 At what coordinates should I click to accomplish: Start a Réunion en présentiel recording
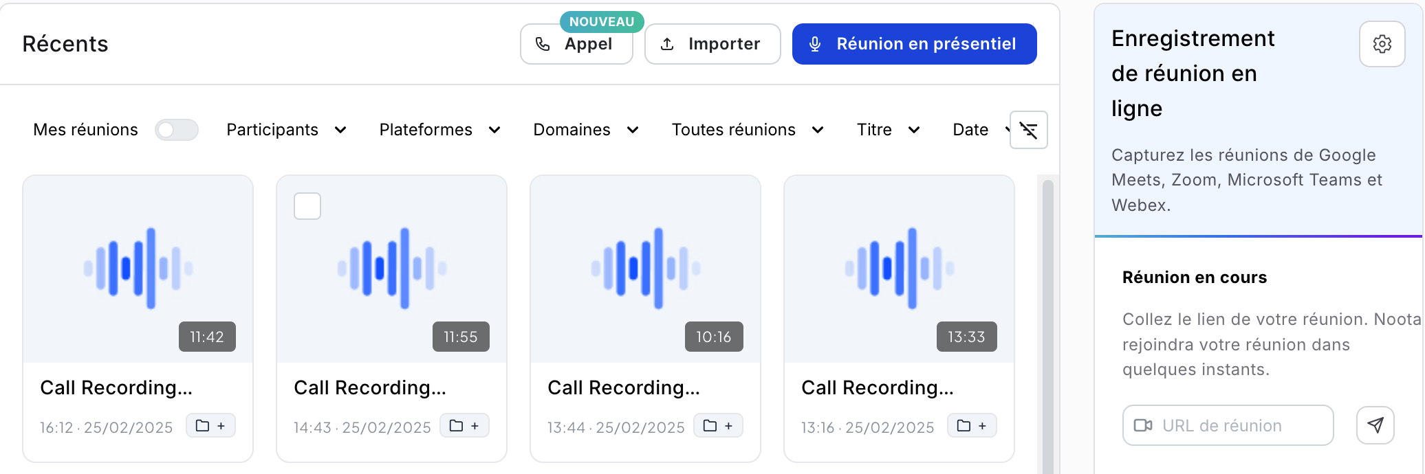tap(914, 44)
